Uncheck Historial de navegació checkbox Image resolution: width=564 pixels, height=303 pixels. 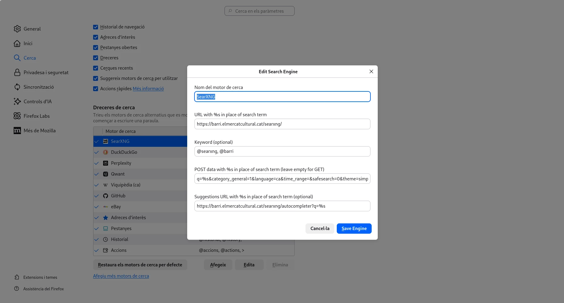[x=96, y=27]
